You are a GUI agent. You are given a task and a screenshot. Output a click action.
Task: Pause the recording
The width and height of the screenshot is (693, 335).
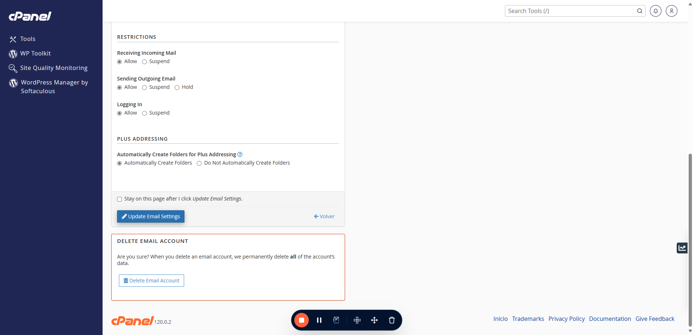pos(319,320)
